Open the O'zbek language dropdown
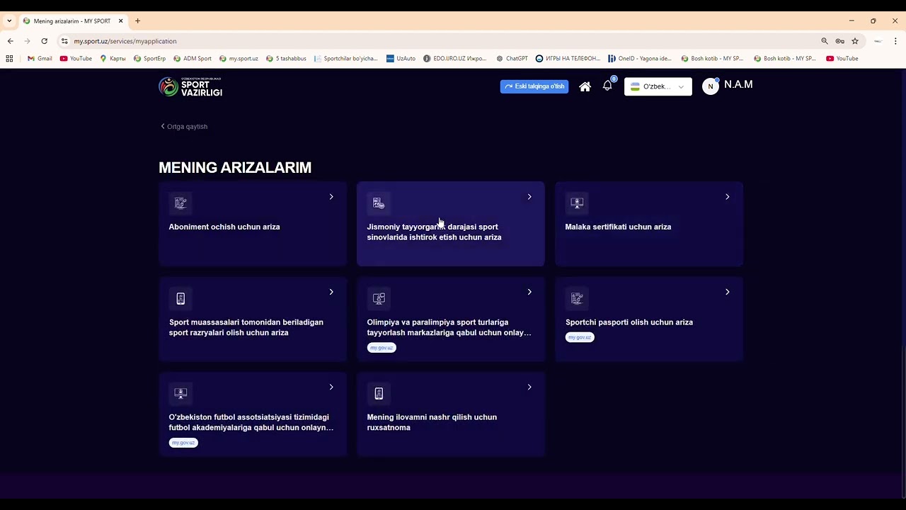Screen dimensions: 906x510 658,86
